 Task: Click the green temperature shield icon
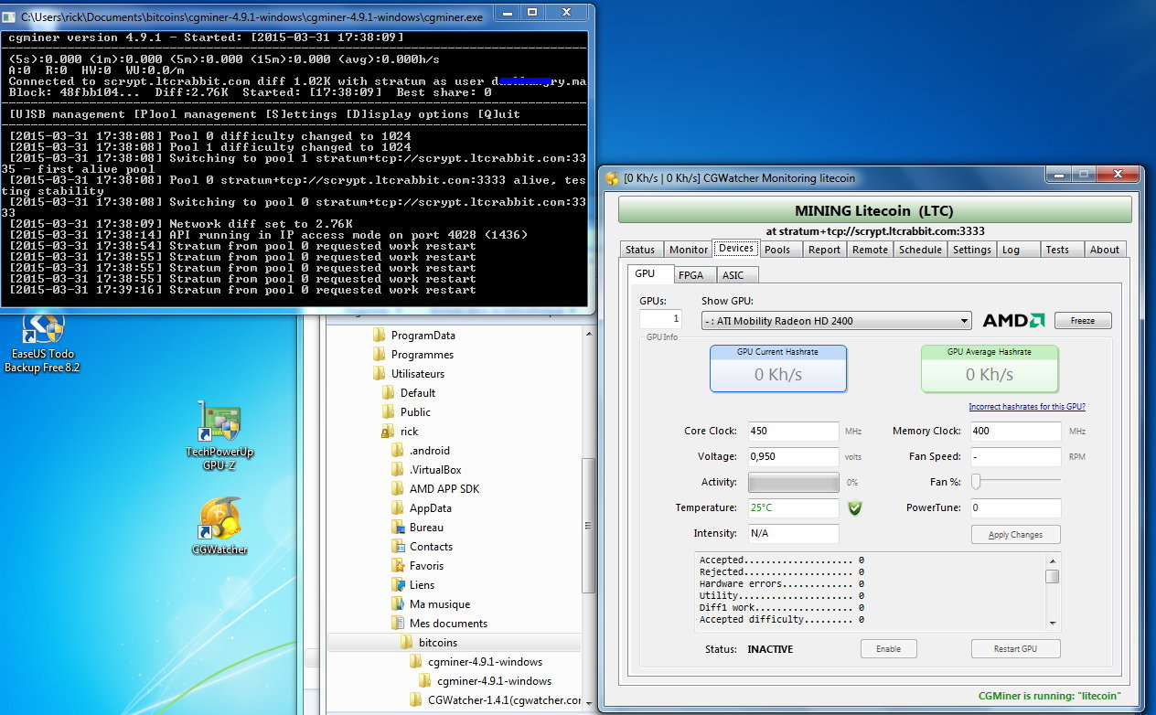(855, 508)
